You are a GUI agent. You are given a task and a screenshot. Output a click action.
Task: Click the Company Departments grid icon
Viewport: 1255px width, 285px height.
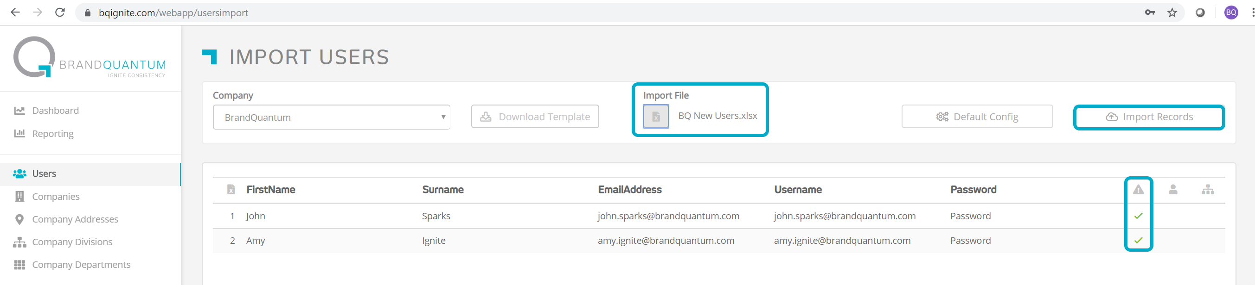click(x=19, y=265)
